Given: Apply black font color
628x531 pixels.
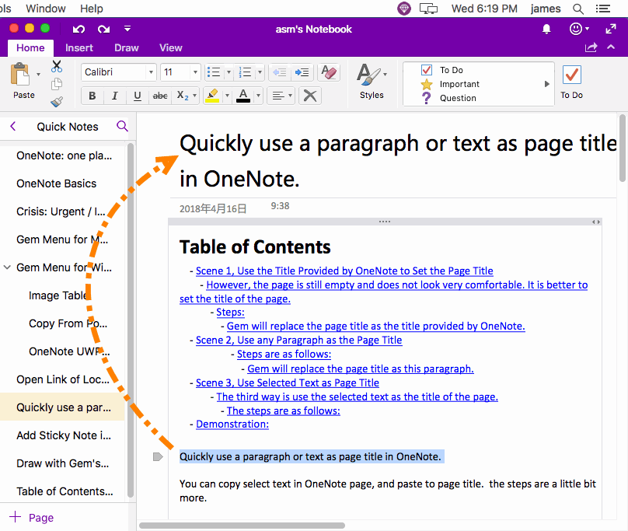Looking at the screenshot, I should (x=243, y=96).
